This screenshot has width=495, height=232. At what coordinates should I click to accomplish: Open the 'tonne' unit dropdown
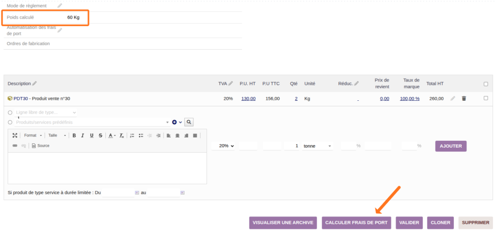pyautogui.click(x=317, y=146)
